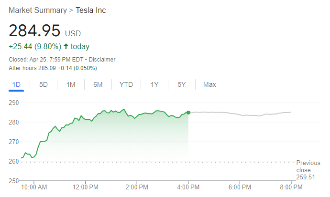The image size is (330, 197).
Task: Click the USD currency label
Action: (73, 33)
